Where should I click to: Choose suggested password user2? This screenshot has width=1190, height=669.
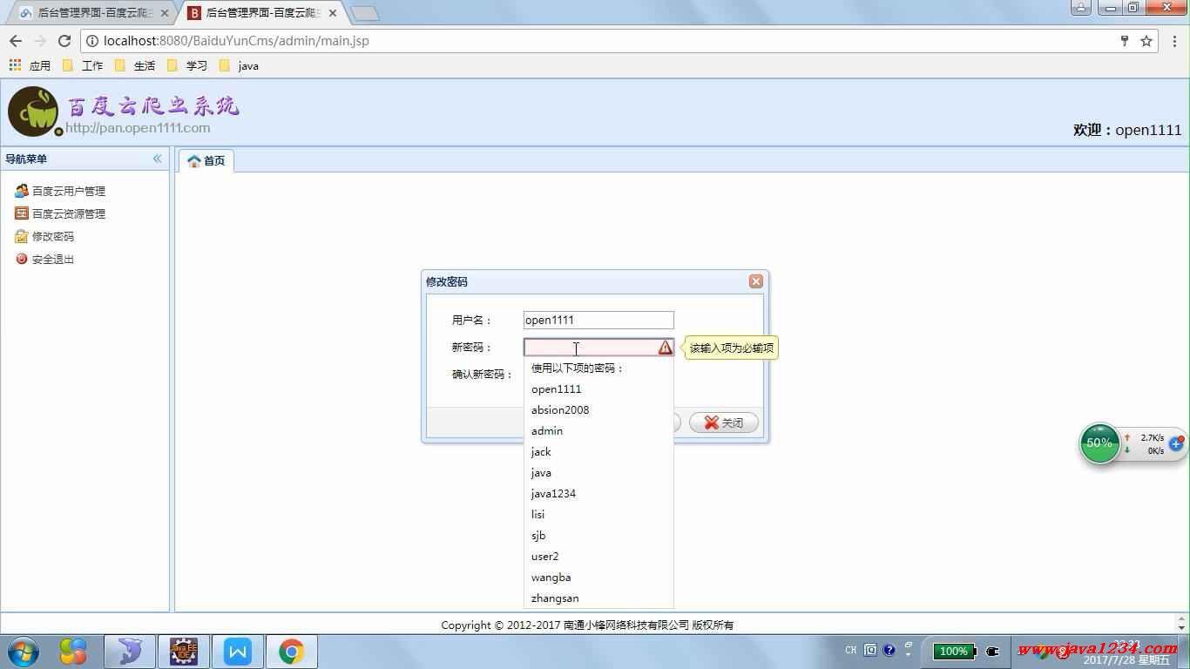pyautogui.click(x=598, y=557)
